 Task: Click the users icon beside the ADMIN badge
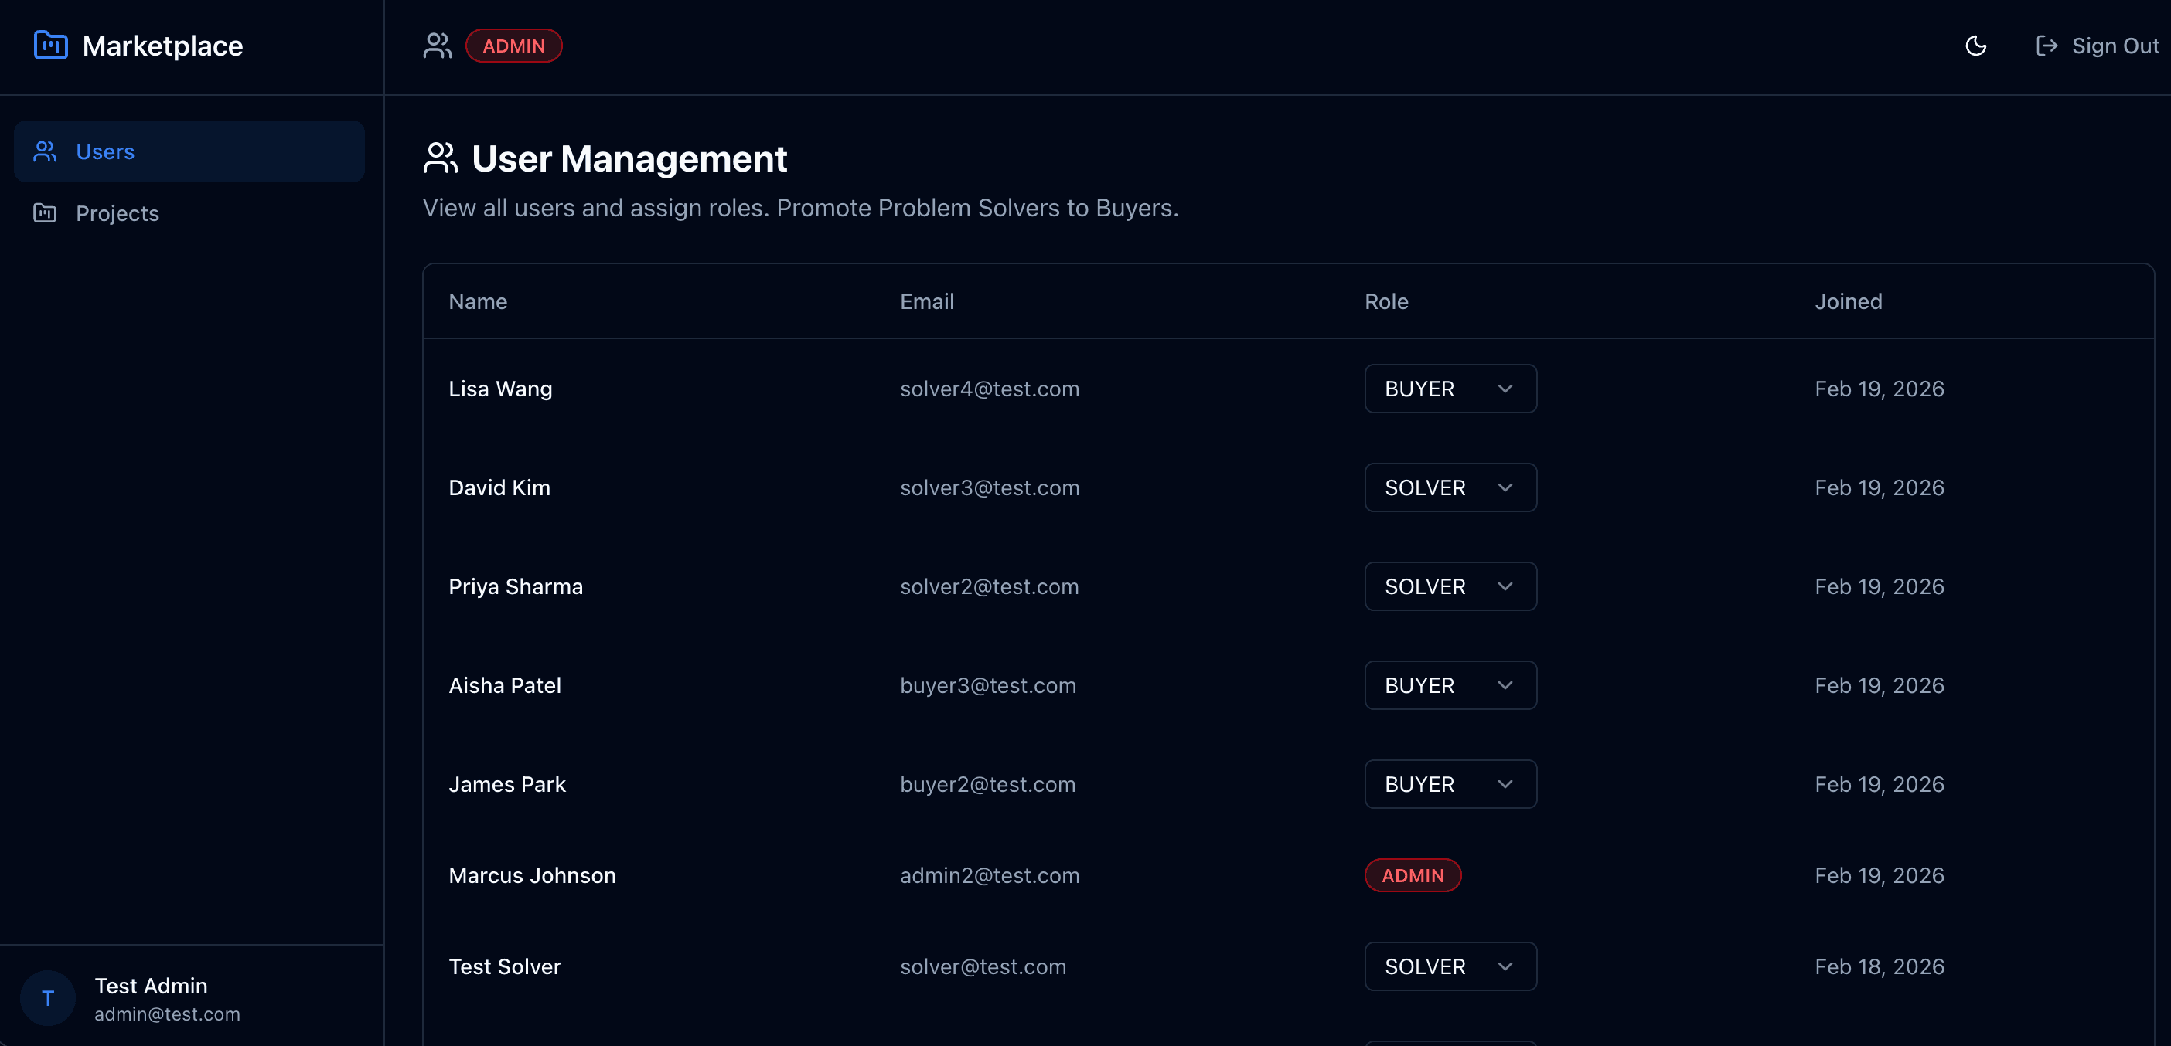tap(437, 46)
